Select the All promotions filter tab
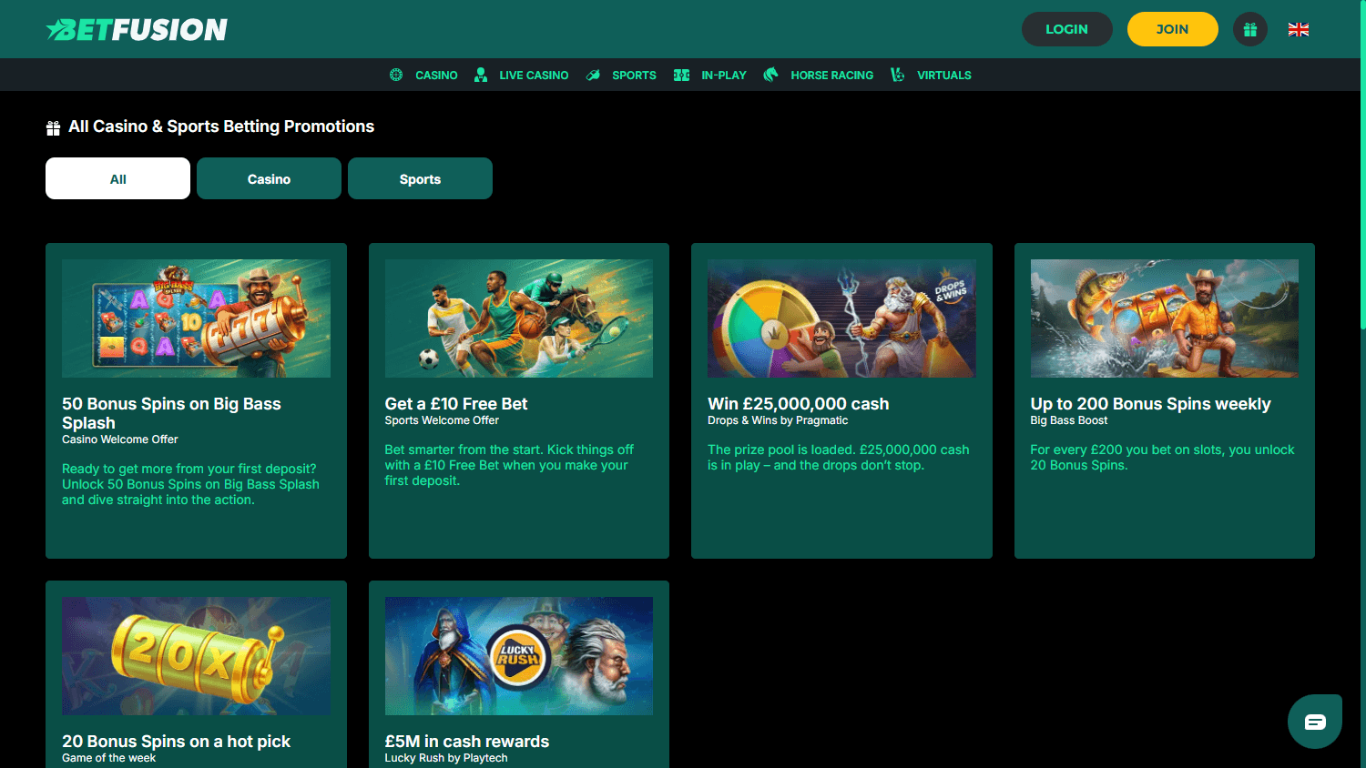The image size is (1366, 768). [117, 178]
